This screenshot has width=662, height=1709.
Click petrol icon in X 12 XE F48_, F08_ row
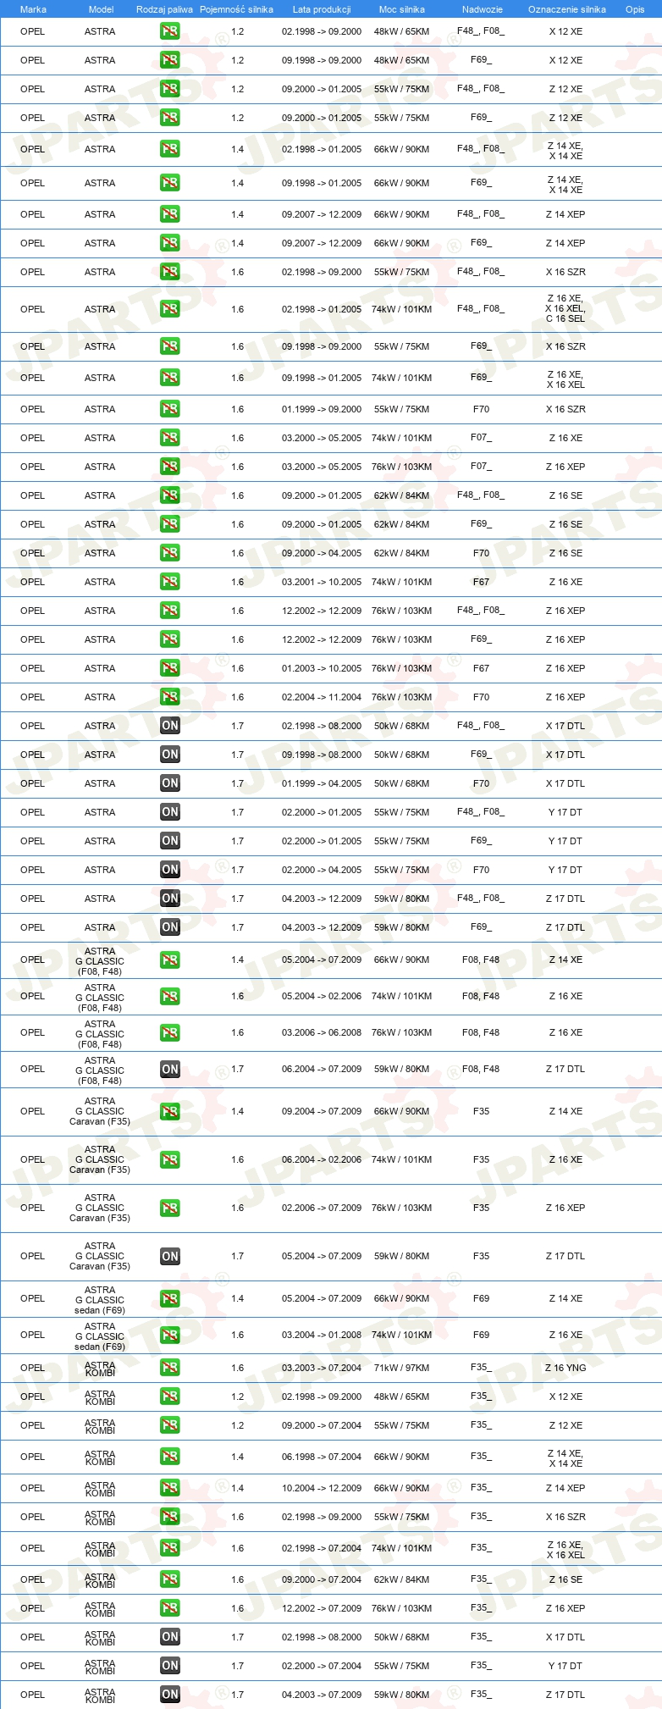click(x=170, y=31)
